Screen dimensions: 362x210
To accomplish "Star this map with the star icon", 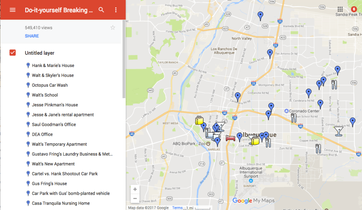I will pos(113,27).
